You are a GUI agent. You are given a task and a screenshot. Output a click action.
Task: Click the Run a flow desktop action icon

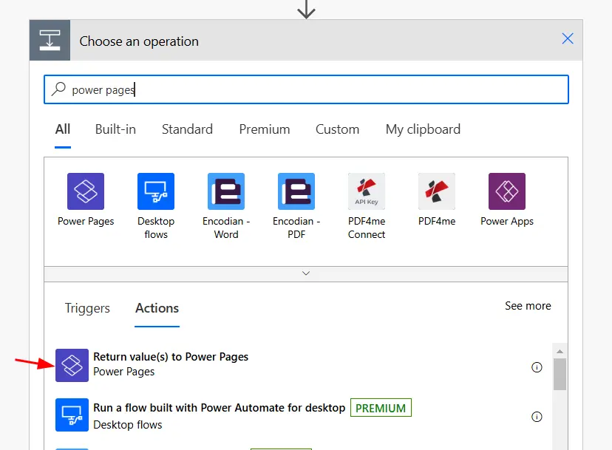tap(72, 415)
